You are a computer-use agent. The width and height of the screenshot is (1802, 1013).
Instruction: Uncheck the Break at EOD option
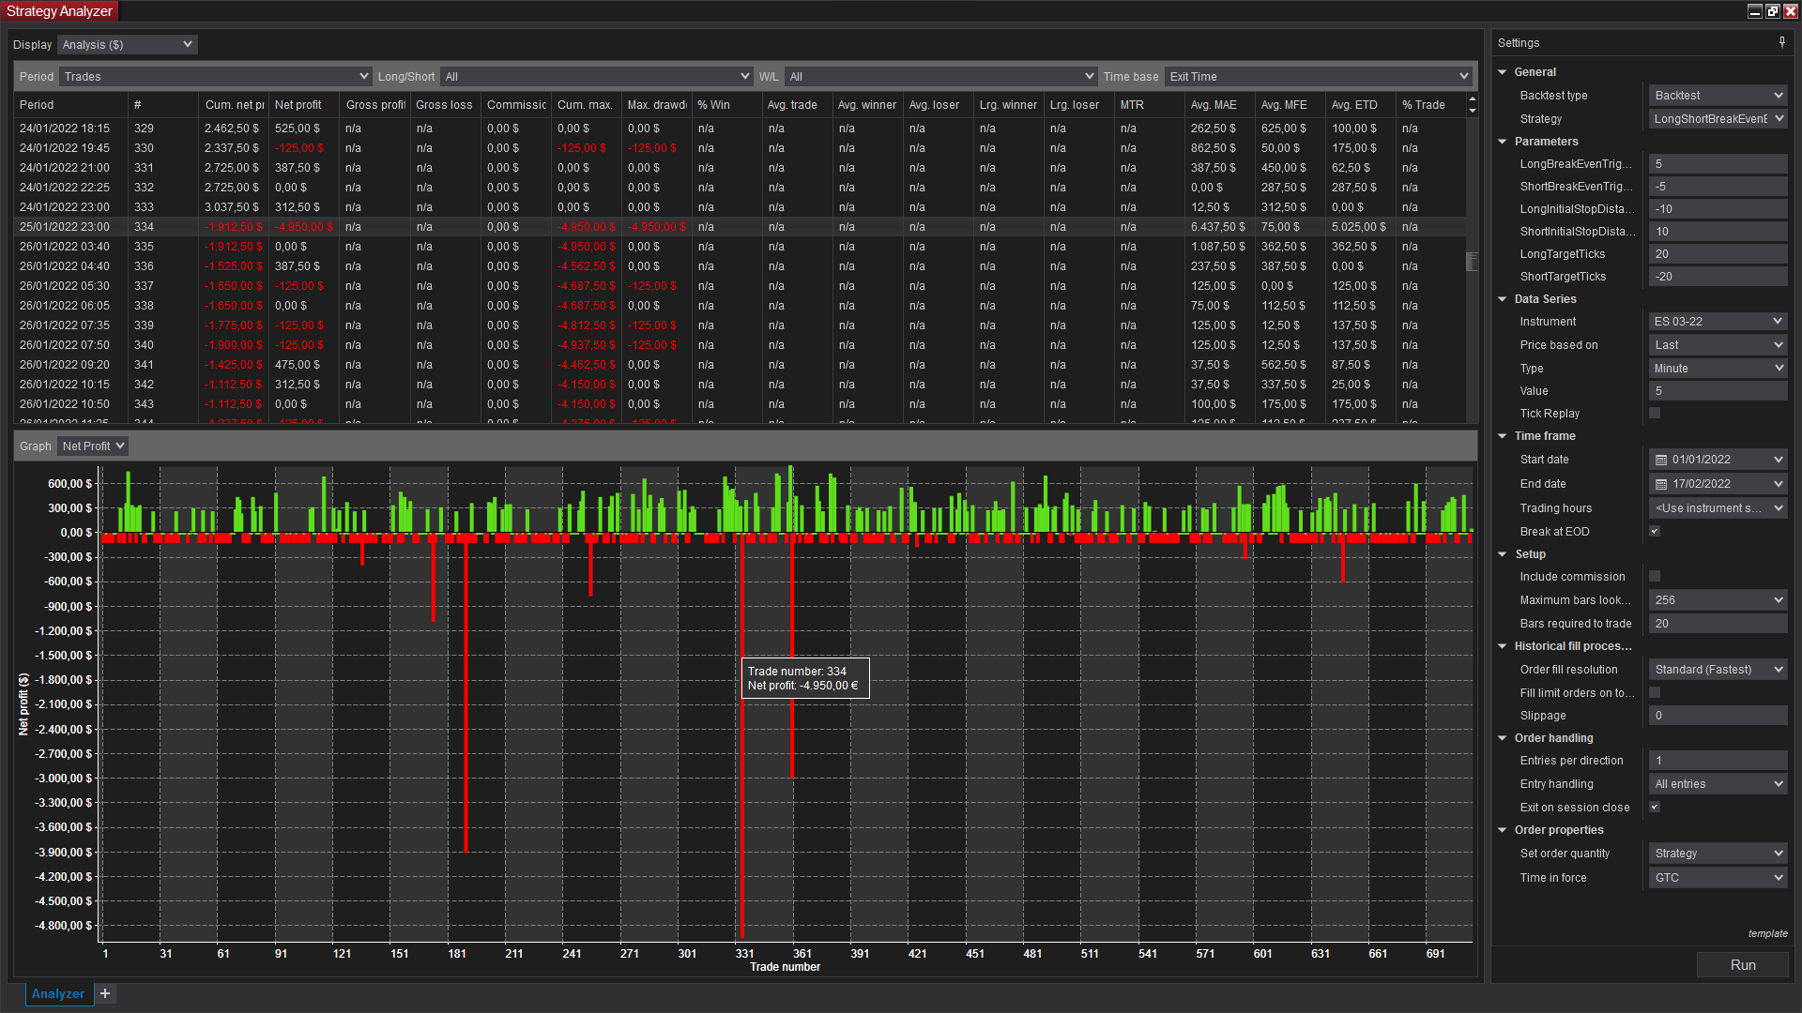(x=1655, y=531)
